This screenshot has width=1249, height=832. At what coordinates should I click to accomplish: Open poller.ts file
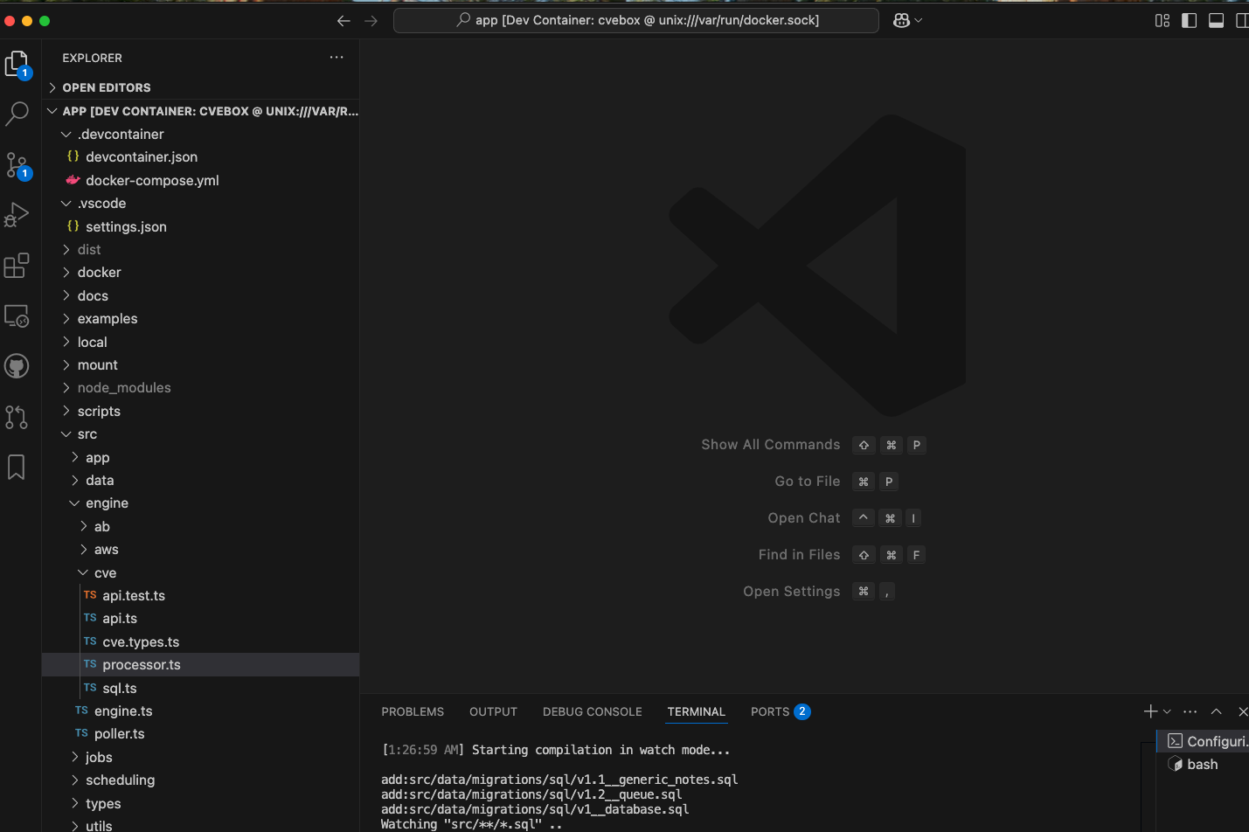(201, 734)
